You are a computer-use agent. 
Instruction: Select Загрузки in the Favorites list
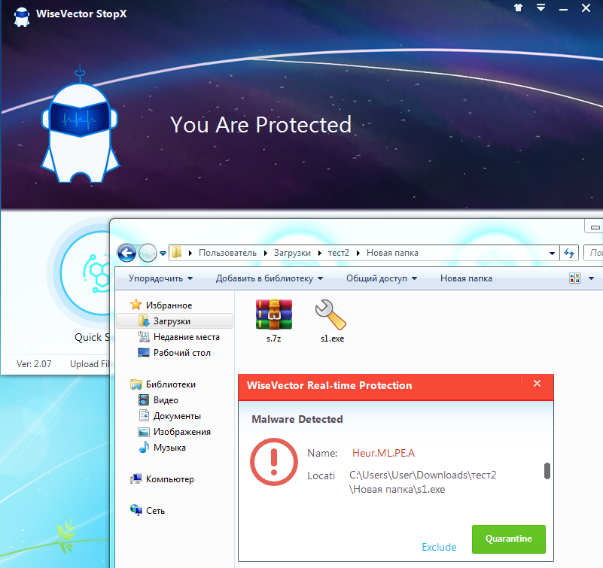click(175, 321)
